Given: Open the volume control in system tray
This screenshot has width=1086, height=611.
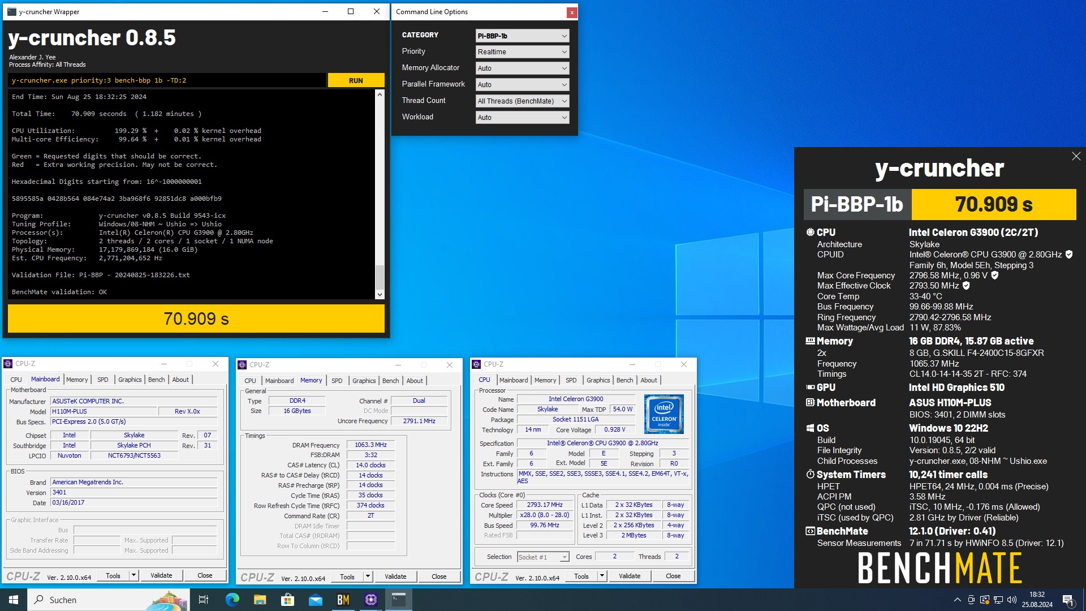Looking at the screenshot, I should 1012,600.
